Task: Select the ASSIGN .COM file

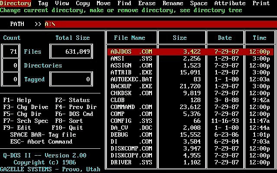Action: (x=190, y=65)
